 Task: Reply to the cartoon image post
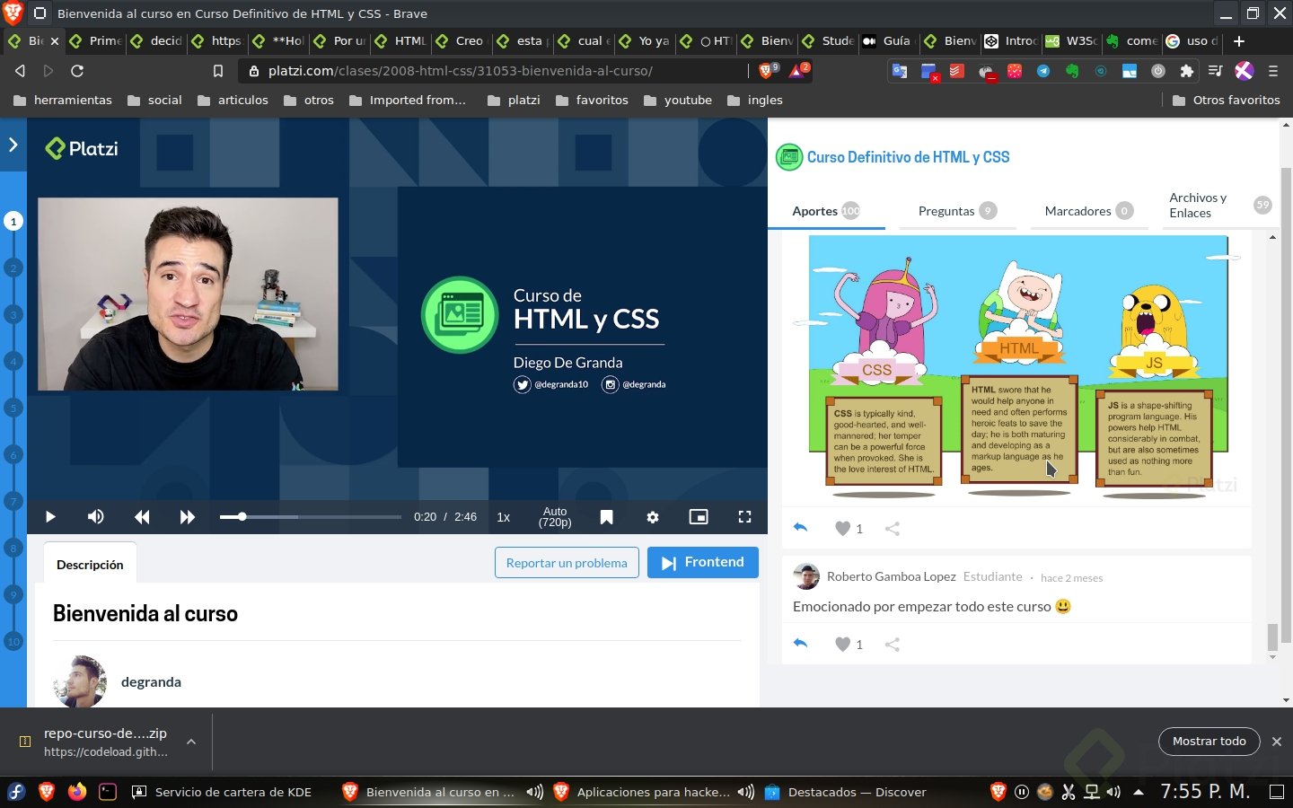coord(801,528)
